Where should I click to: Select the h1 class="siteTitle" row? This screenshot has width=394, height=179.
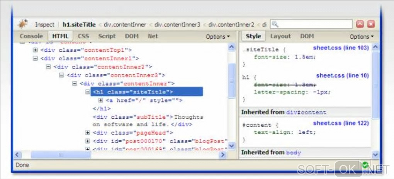pos(147,92)
